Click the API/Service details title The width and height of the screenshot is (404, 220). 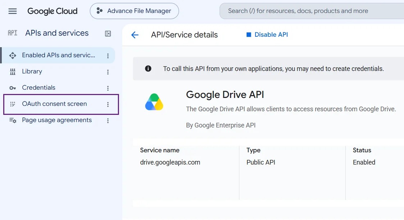point(184,35)
